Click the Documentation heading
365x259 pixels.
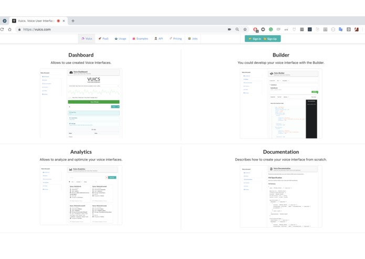[281, 152]
